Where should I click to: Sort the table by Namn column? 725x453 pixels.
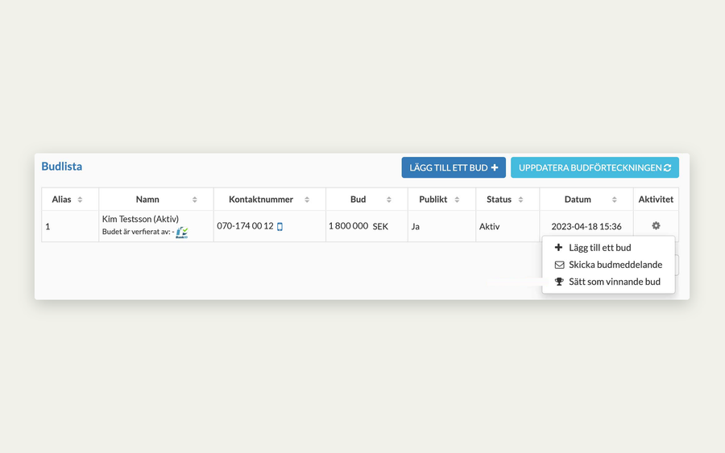[195, 200]
